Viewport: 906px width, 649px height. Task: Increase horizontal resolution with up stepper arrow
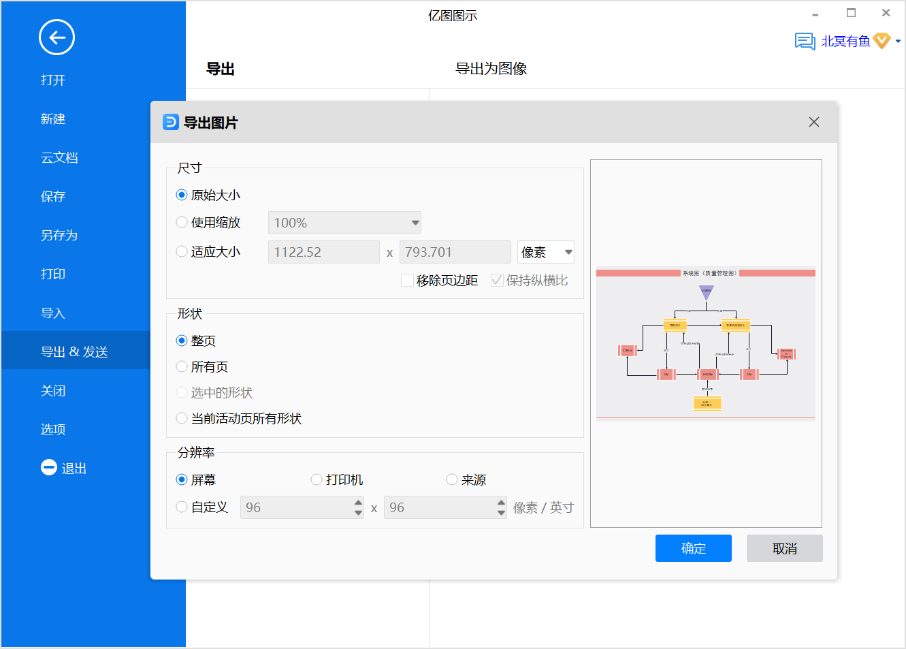tap(358, 503)
